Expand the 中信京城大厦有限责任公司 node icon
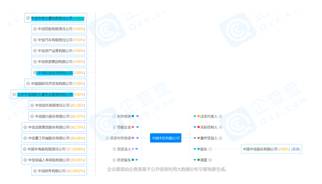Viewport: 322px width, 184px height. click(28, 18)
